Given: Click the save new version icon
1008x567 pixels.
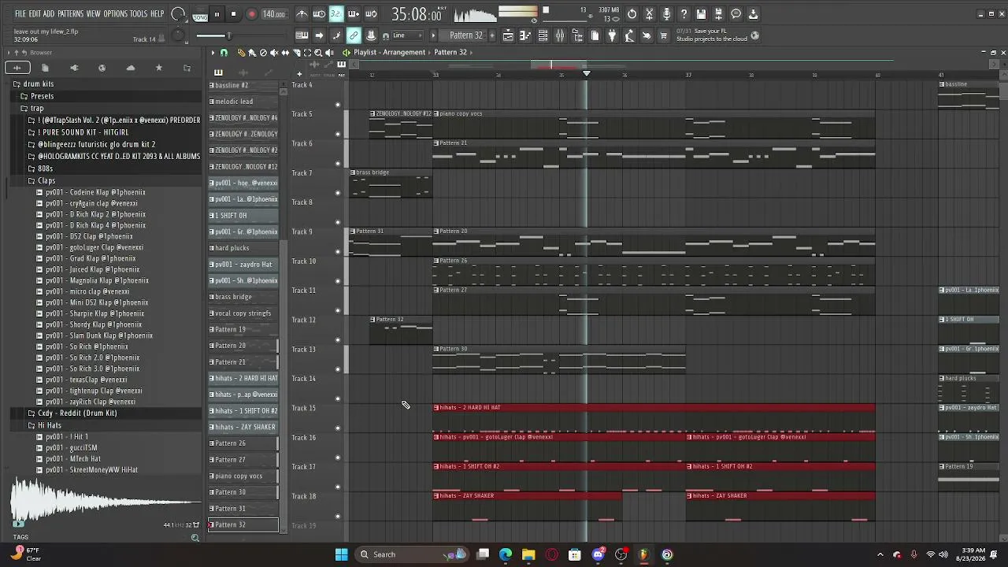Looking at the screenshot, I should pos(718,14).
